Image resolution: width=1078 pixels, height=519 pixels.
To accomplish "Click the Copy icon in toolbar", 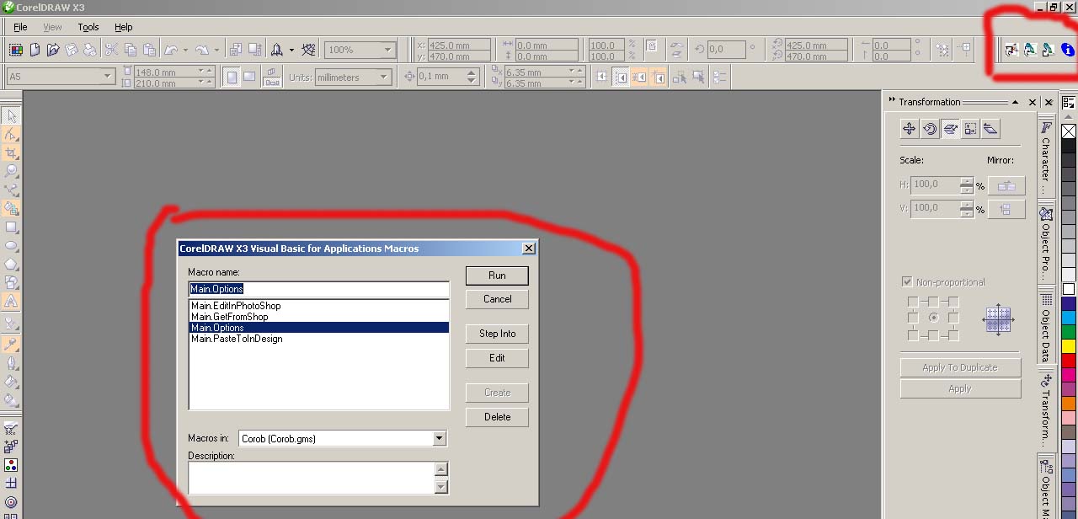I will tap(131, 50).
